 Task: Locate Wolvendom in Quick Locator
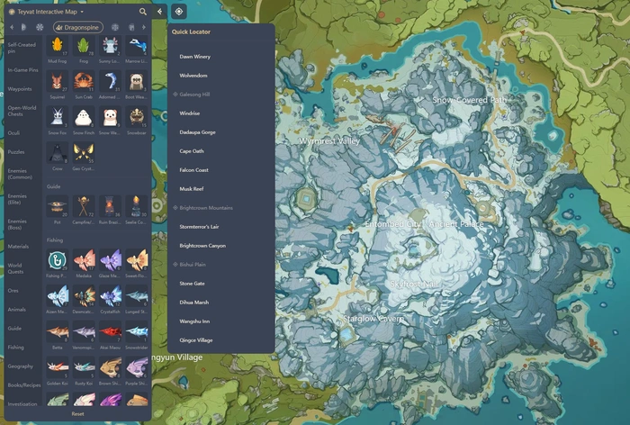click(193, 76)
